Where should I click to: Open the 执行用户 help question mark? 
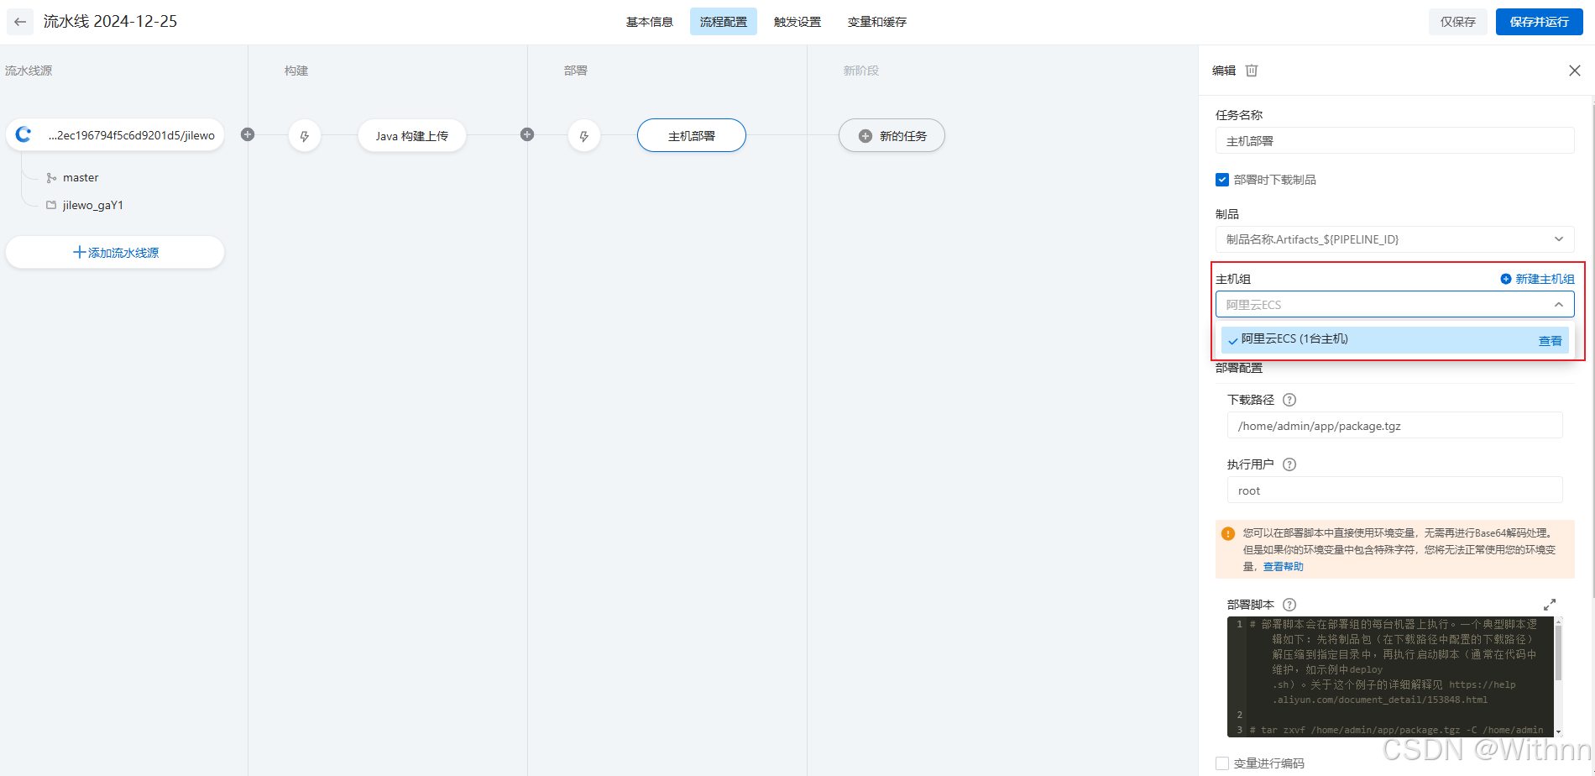point(1289,464)
